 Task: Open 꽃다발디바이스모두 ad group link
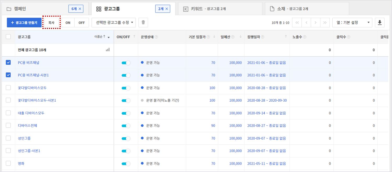coord(32,88)
